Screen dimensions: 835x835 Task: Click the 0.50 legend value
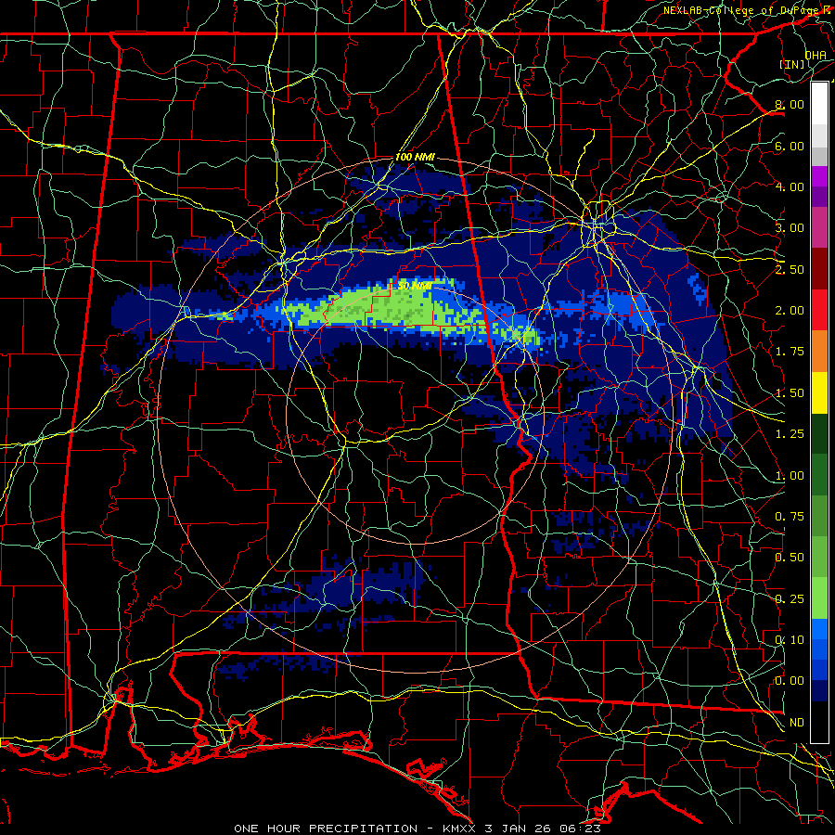tap(790, 558)
